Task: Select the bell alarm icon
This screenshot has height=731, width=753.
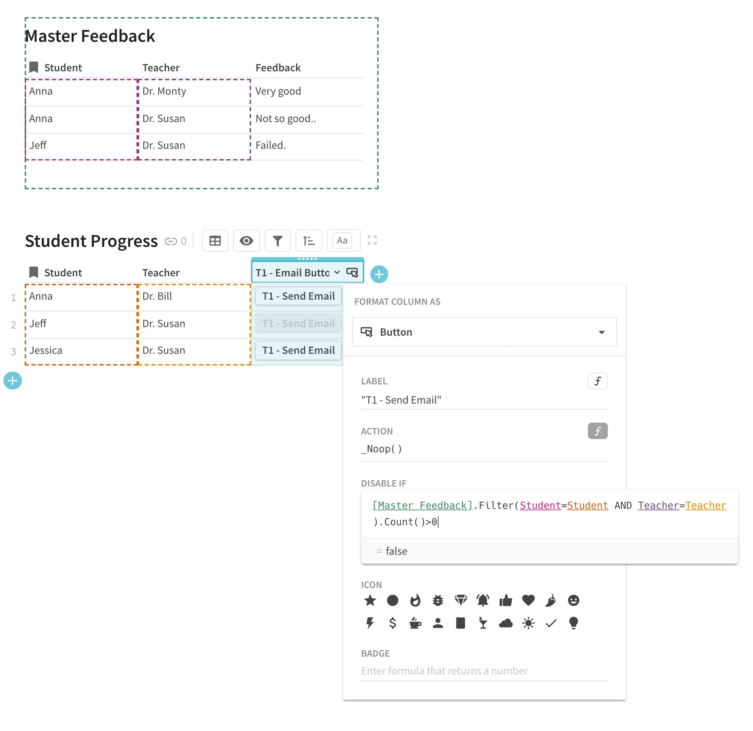Action: pyautogui.click(x=483, y=600)
